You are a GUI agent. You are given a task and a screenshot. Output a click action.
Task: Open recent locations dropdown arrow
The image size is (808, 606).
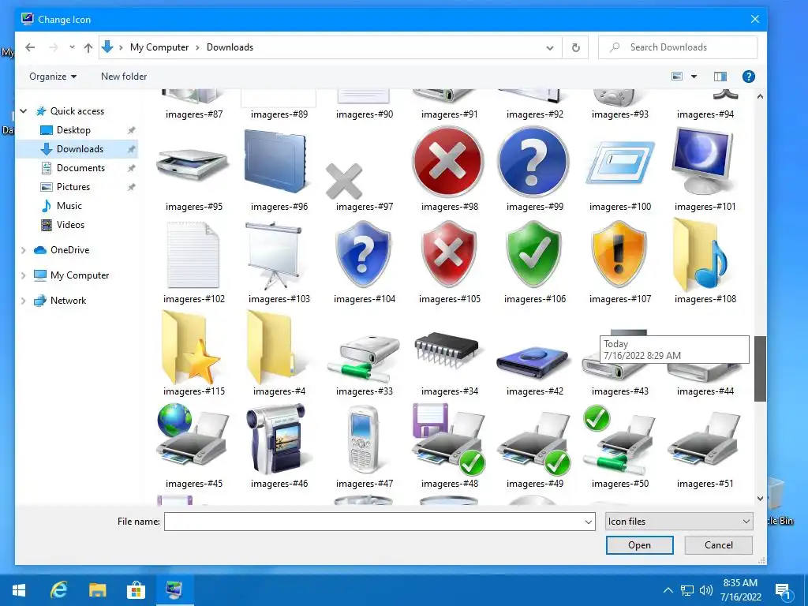pos(72,47)
